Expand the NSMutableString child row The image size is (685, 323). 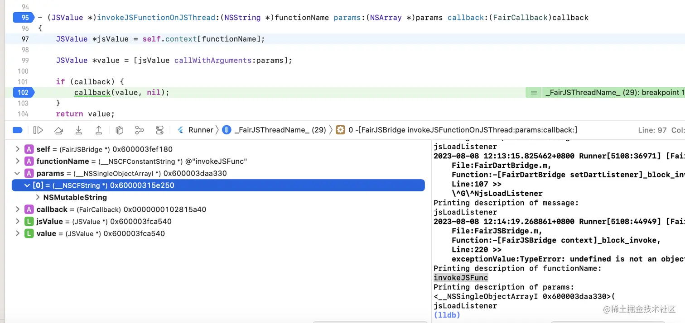tap(38, 197)
